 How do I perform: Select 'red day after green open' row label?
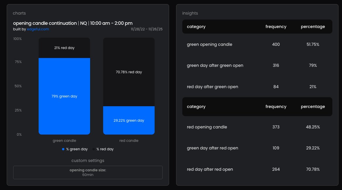[x=212, y=87]
